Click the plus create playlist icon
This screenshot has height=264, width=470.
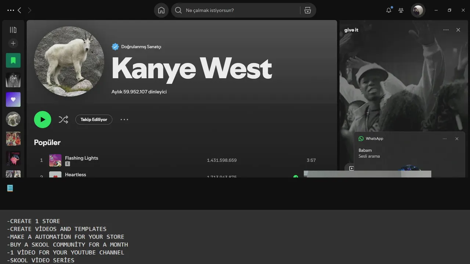click(13, 43)
